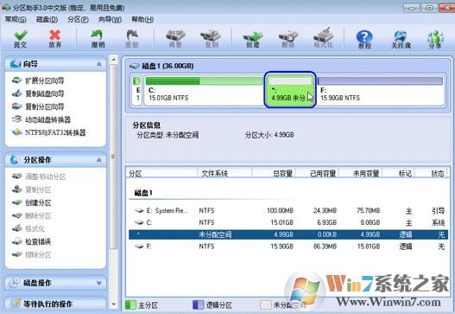Click the 状态 column header

tap(432, 173)
